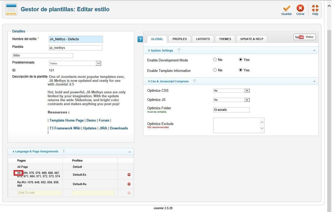This screenshot has width=332, height=212.
Task: Open the Downloads link
Action: (119, 128)
